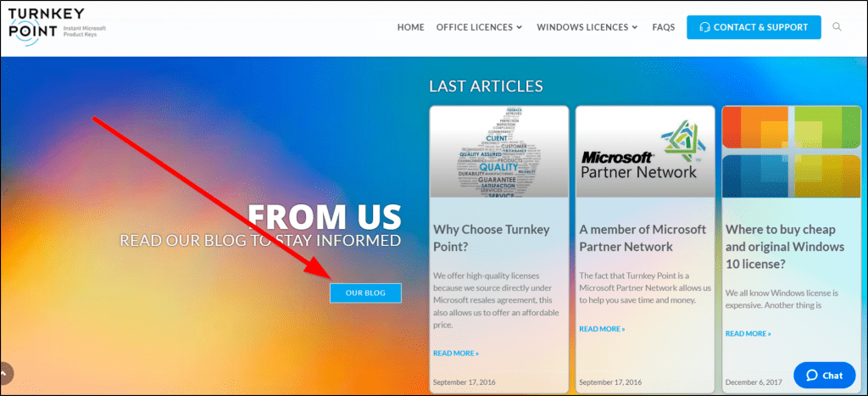Click the LAST ARTICLES heading
868x396 pixels.
click(x=486, y=86)
